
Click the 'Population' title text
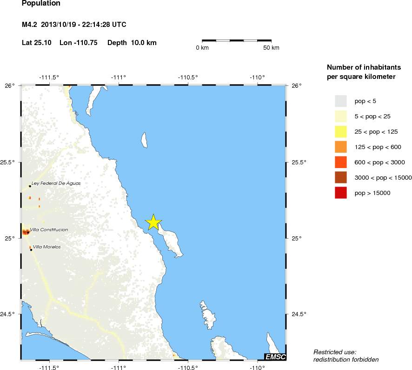(x=41, y=4)
